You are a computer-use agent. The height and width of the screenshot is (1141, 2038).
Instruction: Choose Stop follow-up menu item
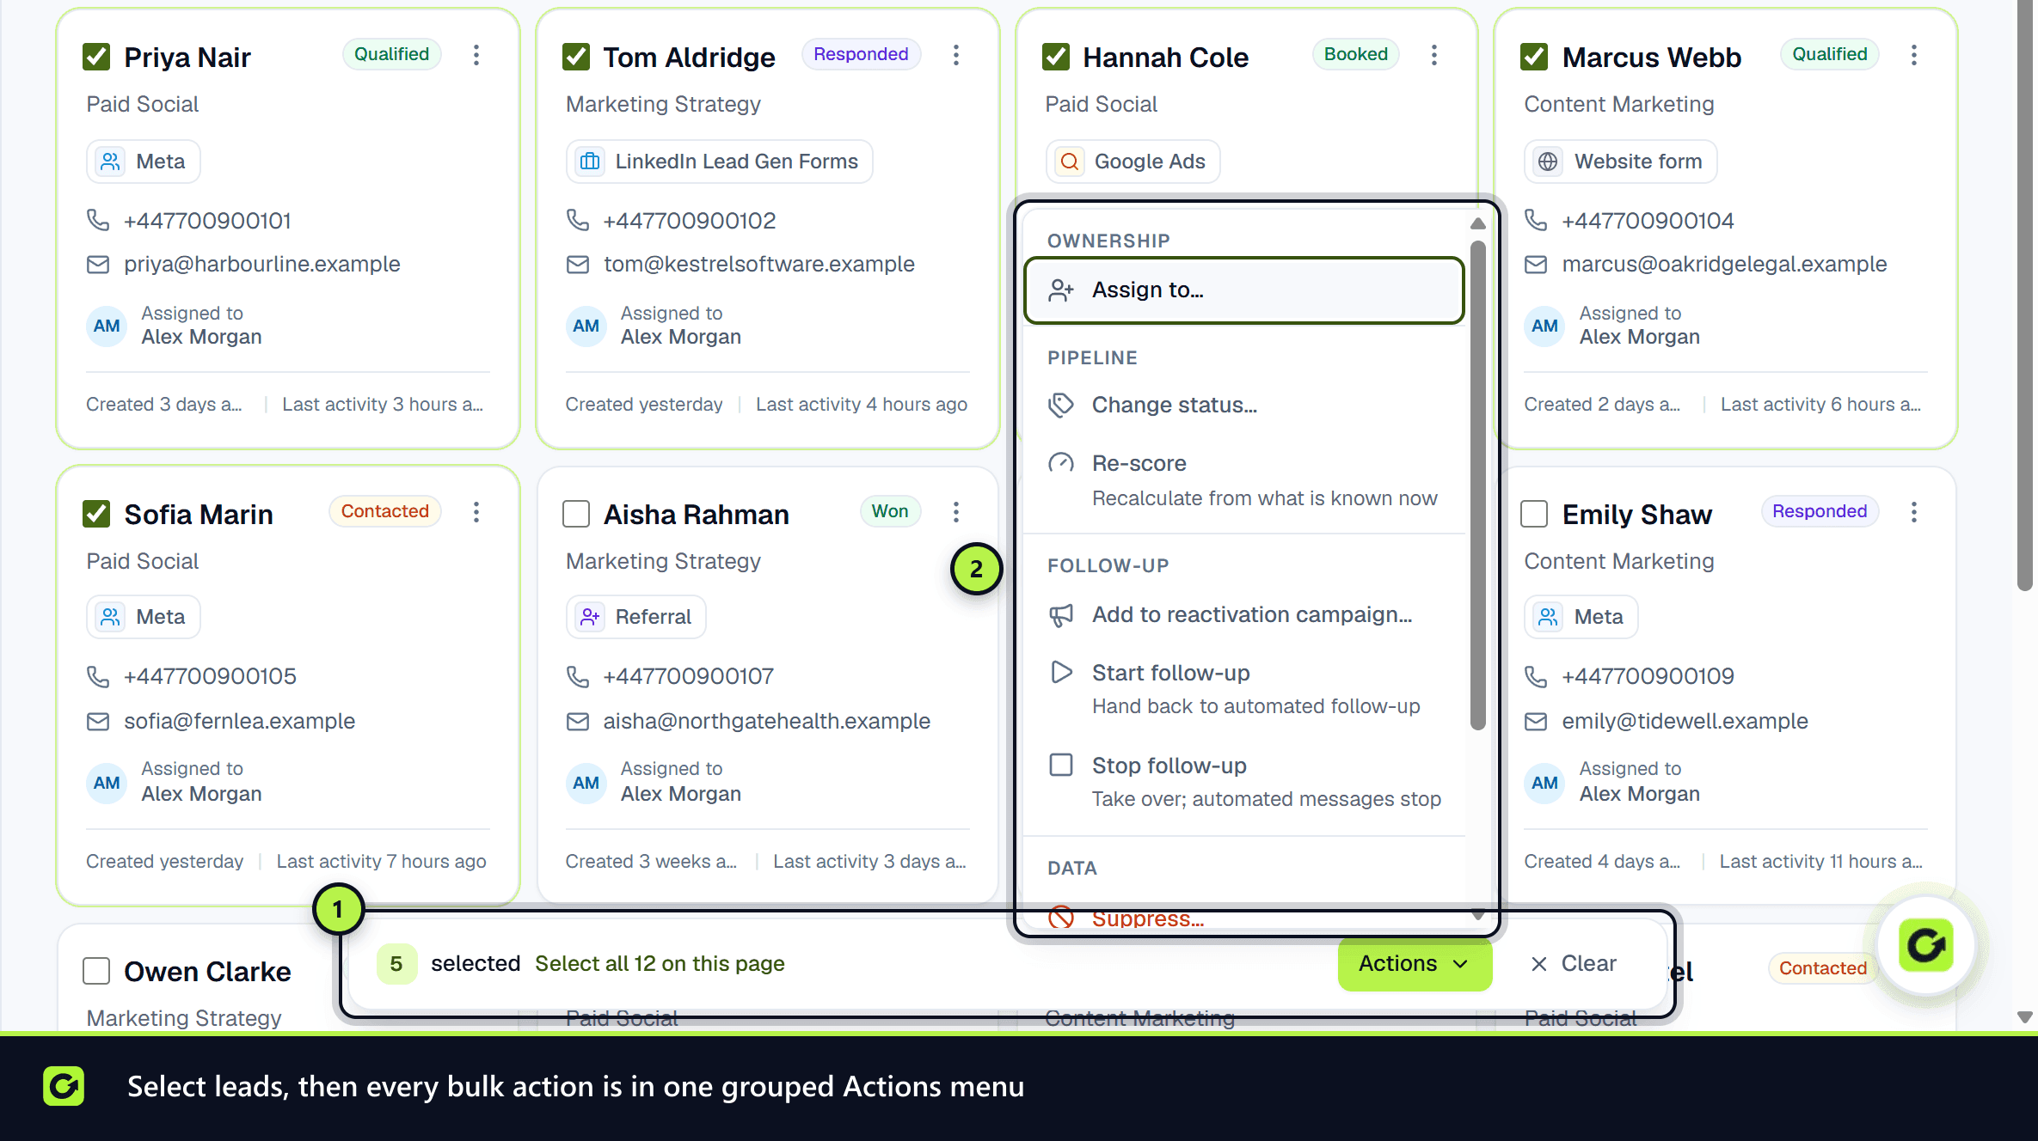(1244, 782)
